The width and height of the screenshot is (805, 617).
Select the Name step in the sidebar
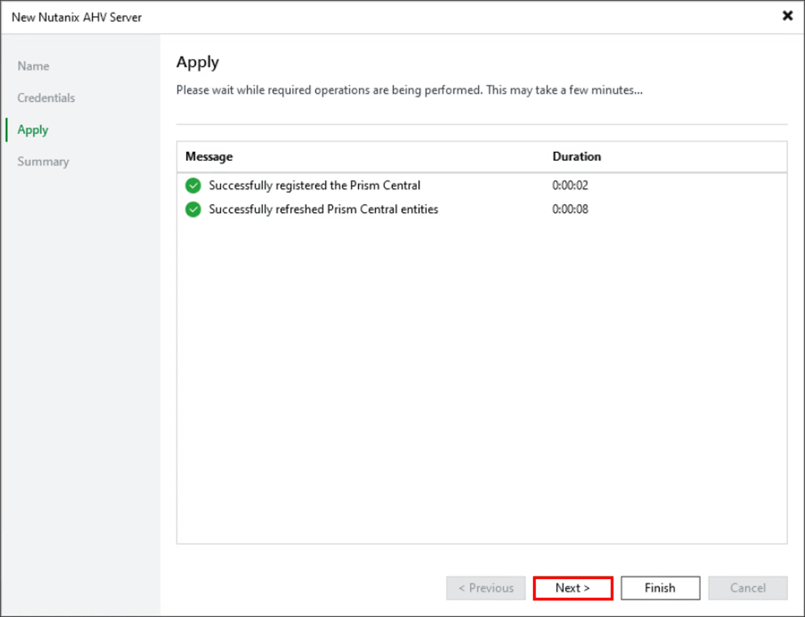pos(33,66)
